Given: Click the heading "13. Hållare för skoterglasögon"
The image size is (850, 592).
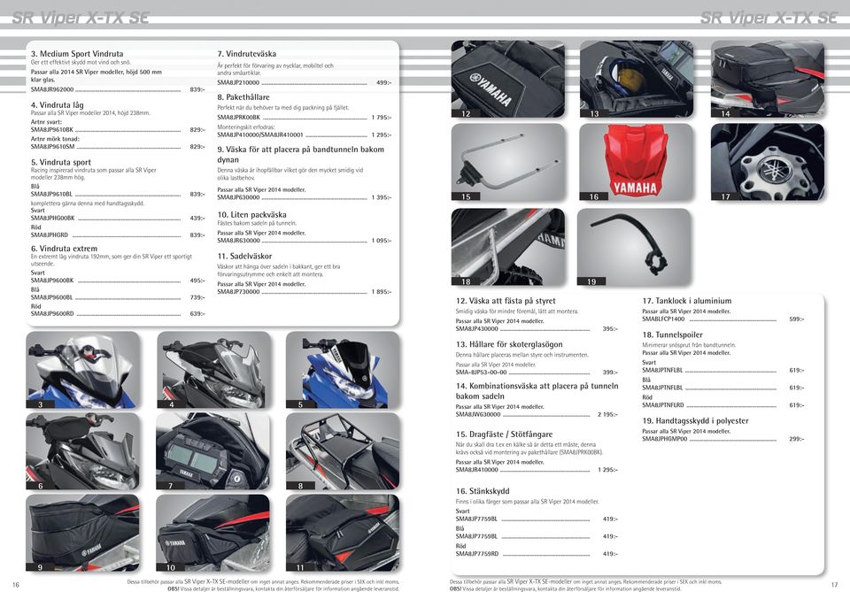Looking at the screenshot, I should point(510,344).
